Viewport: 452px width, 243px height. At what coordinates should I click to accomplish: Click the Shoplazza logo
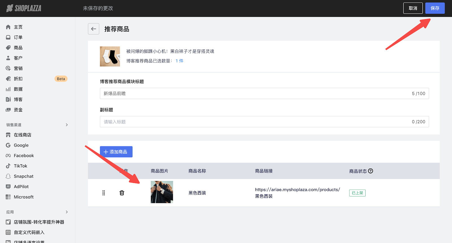coord(24,8)
